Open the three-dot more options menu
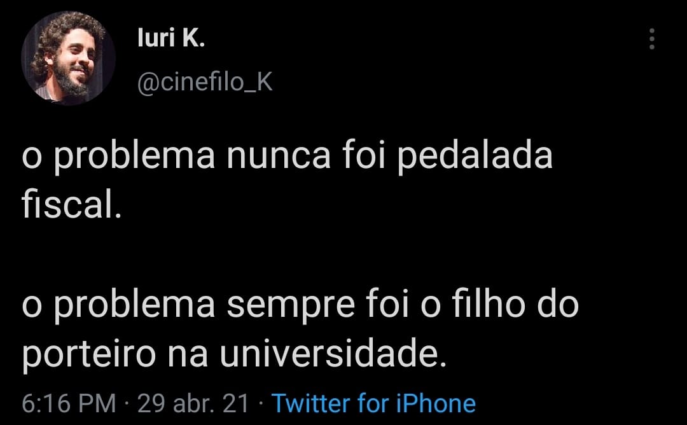This screenshot has height=425, width=687. tap(651, 40)
